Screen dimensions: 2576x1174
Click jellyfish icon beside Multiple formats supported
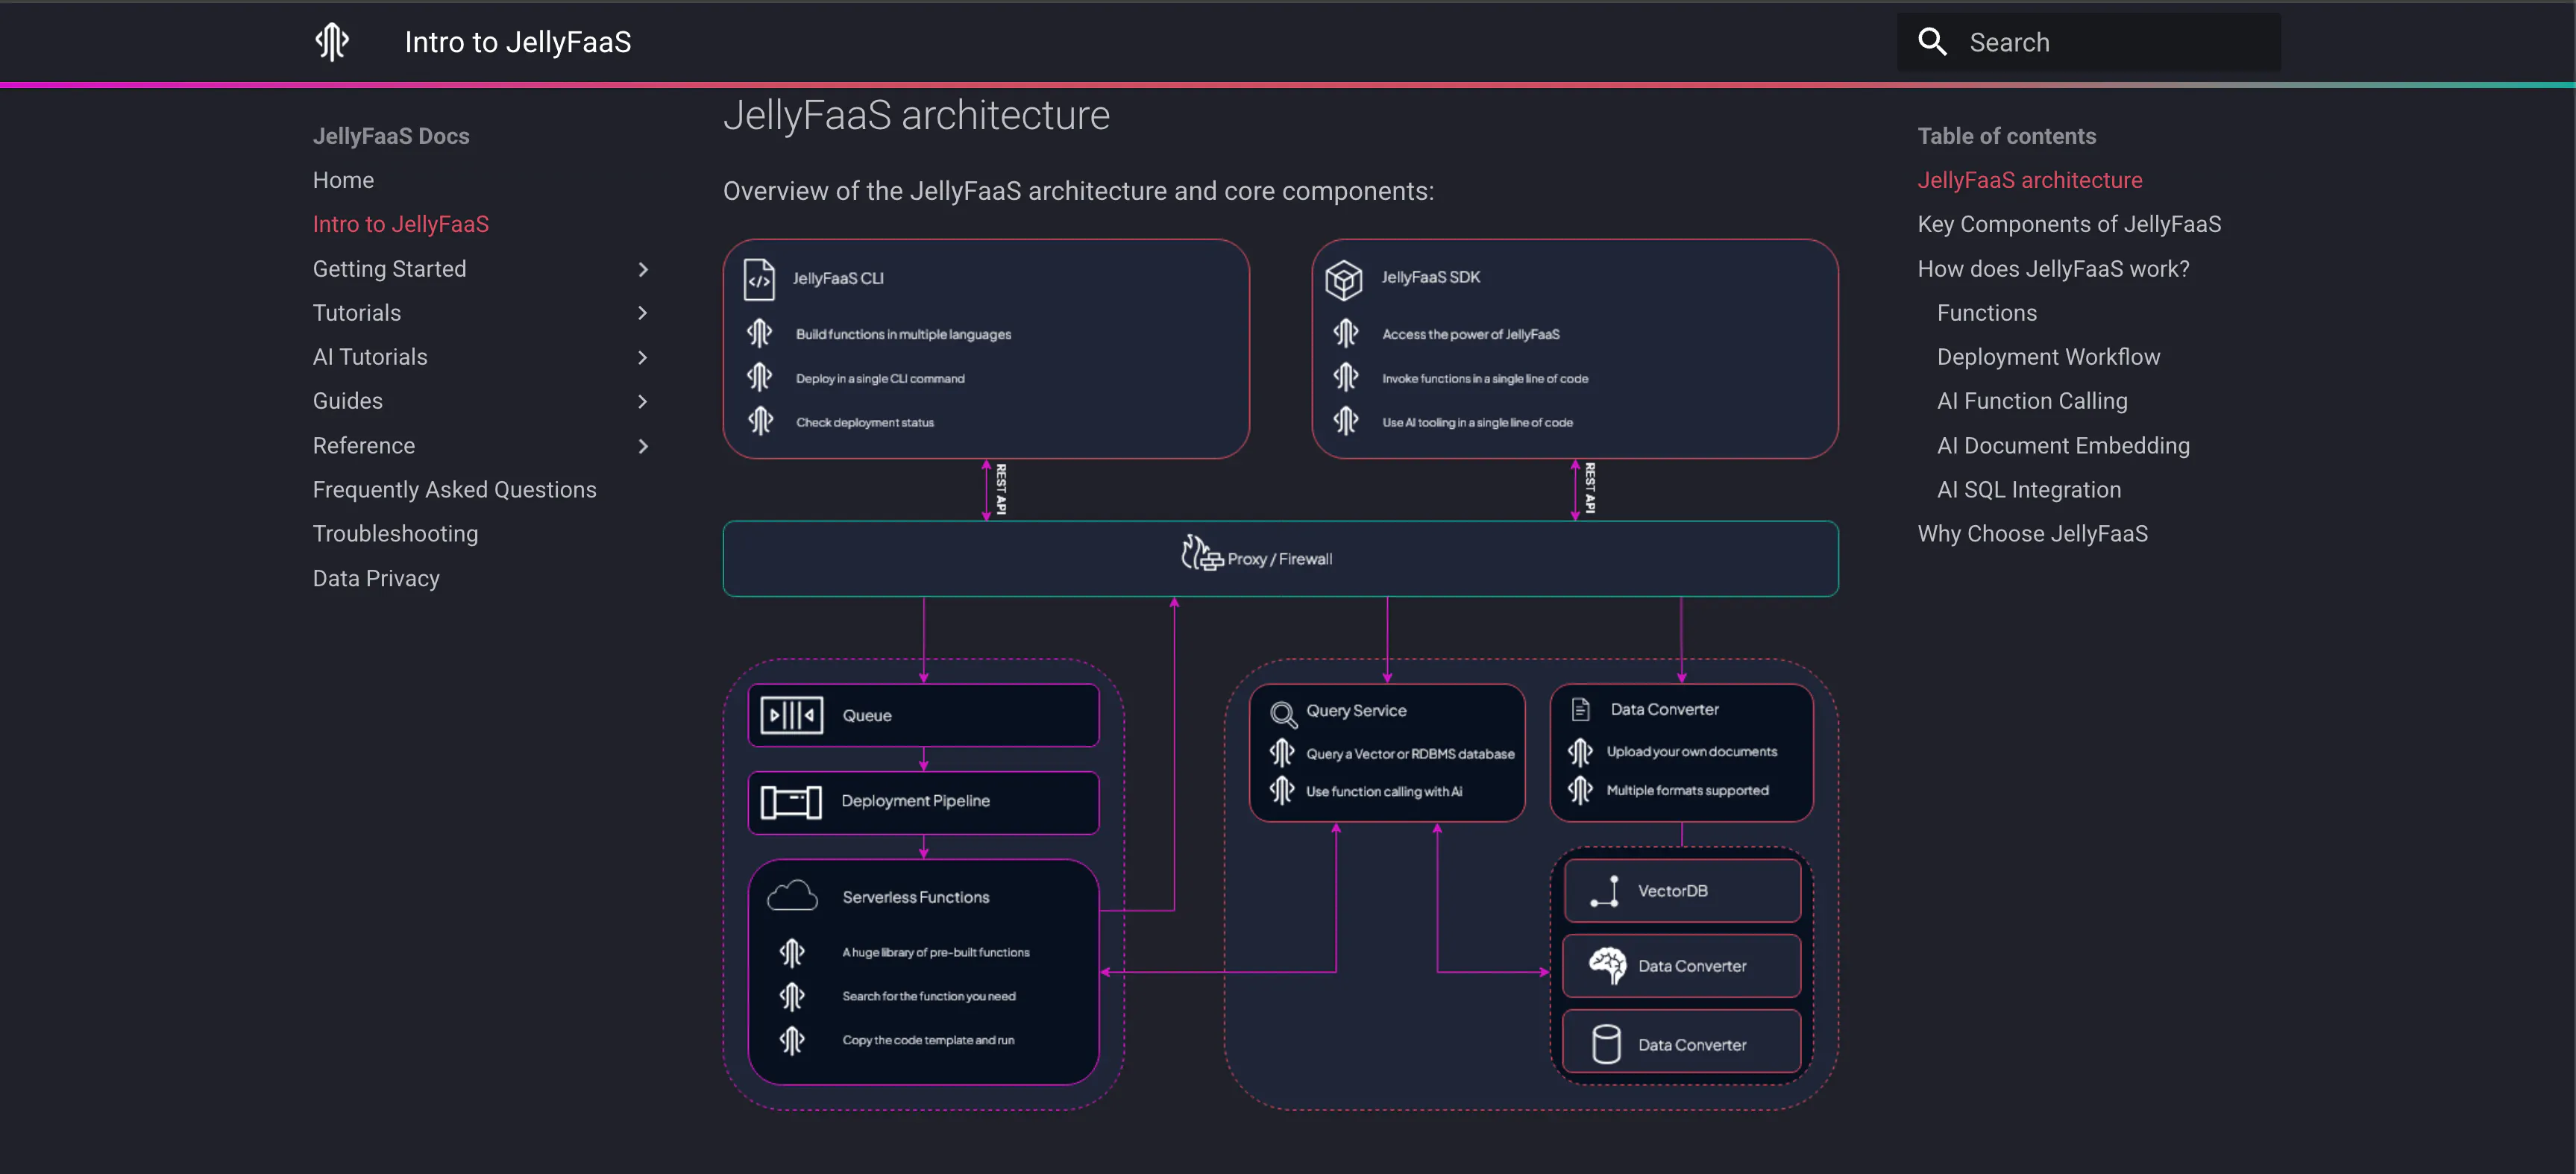click(x=1579, y=791)
